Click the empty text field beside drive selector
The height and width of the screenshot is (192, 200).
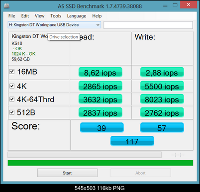[x=148, y=25]
